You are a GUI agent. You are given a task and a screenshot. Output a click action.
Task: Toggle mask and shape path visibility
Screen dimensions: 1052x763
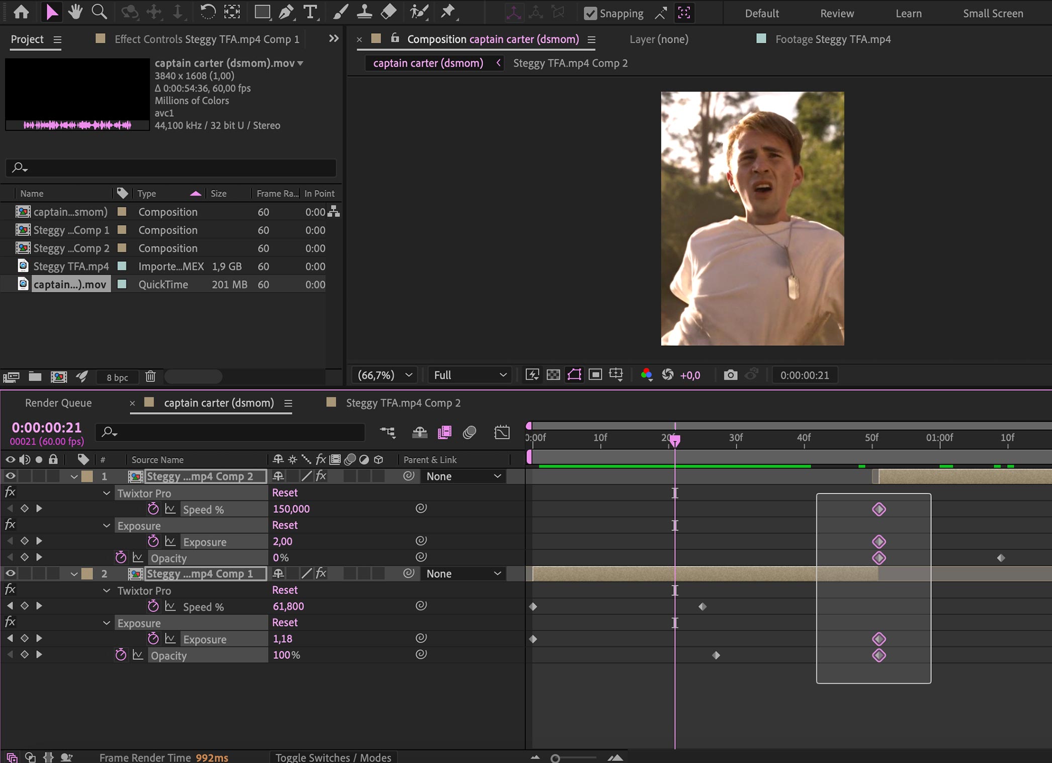[x=574, y=375]
